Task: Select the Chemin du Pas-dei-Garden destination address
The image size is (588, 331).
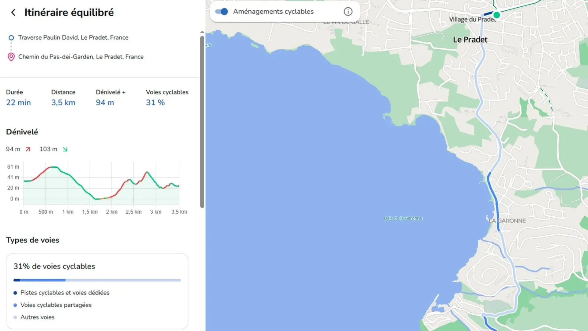Action: [x=81, y=57]
